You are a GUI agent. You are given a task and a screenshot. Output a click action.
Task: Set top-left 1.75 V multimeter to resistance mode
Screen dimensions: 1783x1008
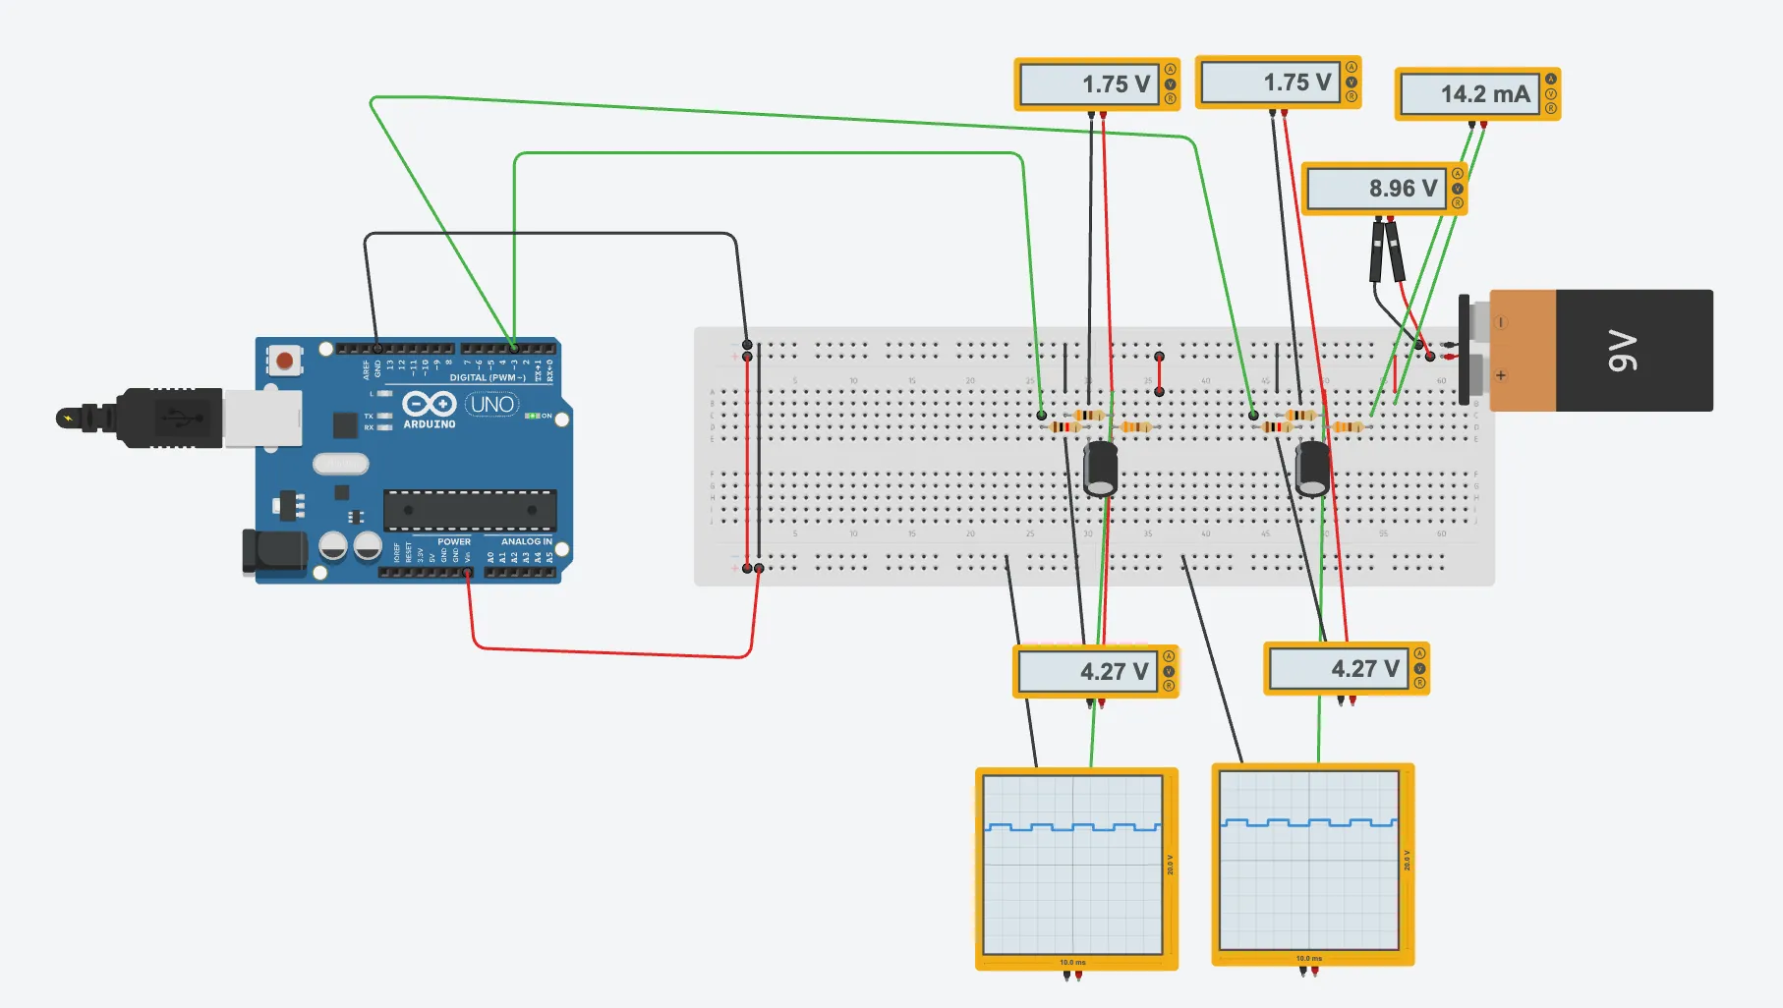click(x=1170, y=98)
